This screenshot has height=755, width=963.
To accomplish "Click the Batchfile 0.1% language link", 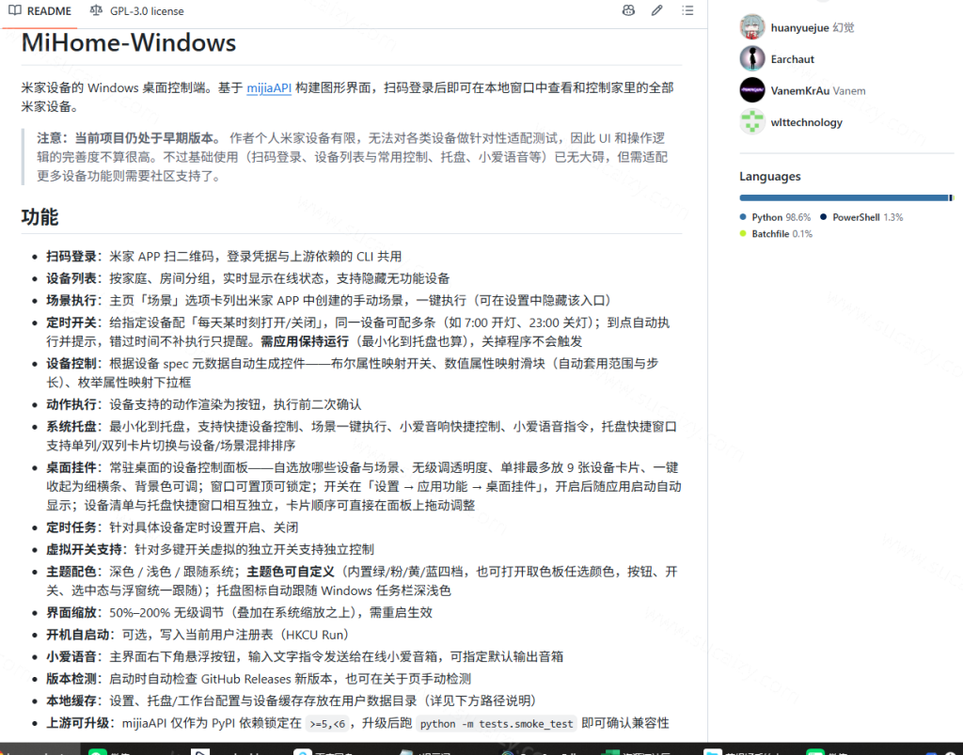I will [x=776, y=234].
